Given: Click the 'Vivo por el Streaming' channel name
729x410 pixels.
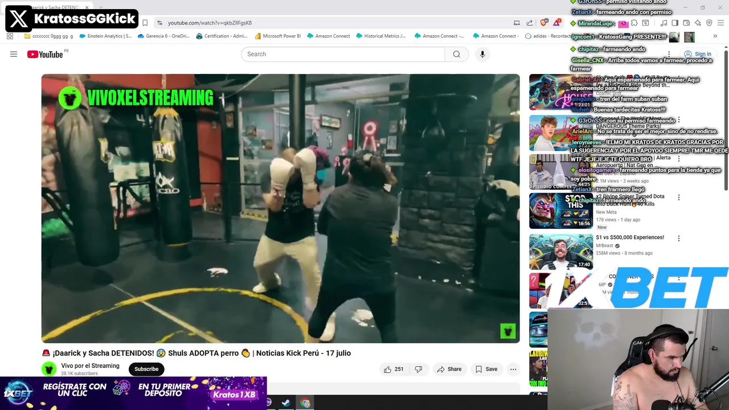Looking at the screenshot, I should [x=90, y=366].
